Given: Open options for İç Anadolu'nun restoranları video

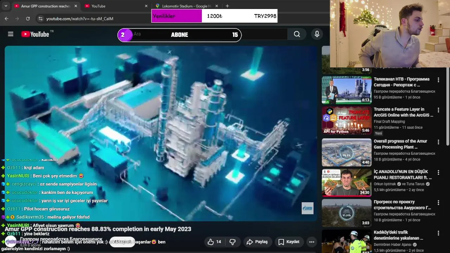Looking at the screenshot, I should pyautogui.click(x=438, y=173).
